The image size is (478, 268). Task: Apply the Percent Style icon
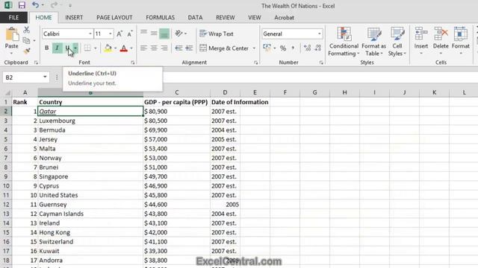point(283,48)
